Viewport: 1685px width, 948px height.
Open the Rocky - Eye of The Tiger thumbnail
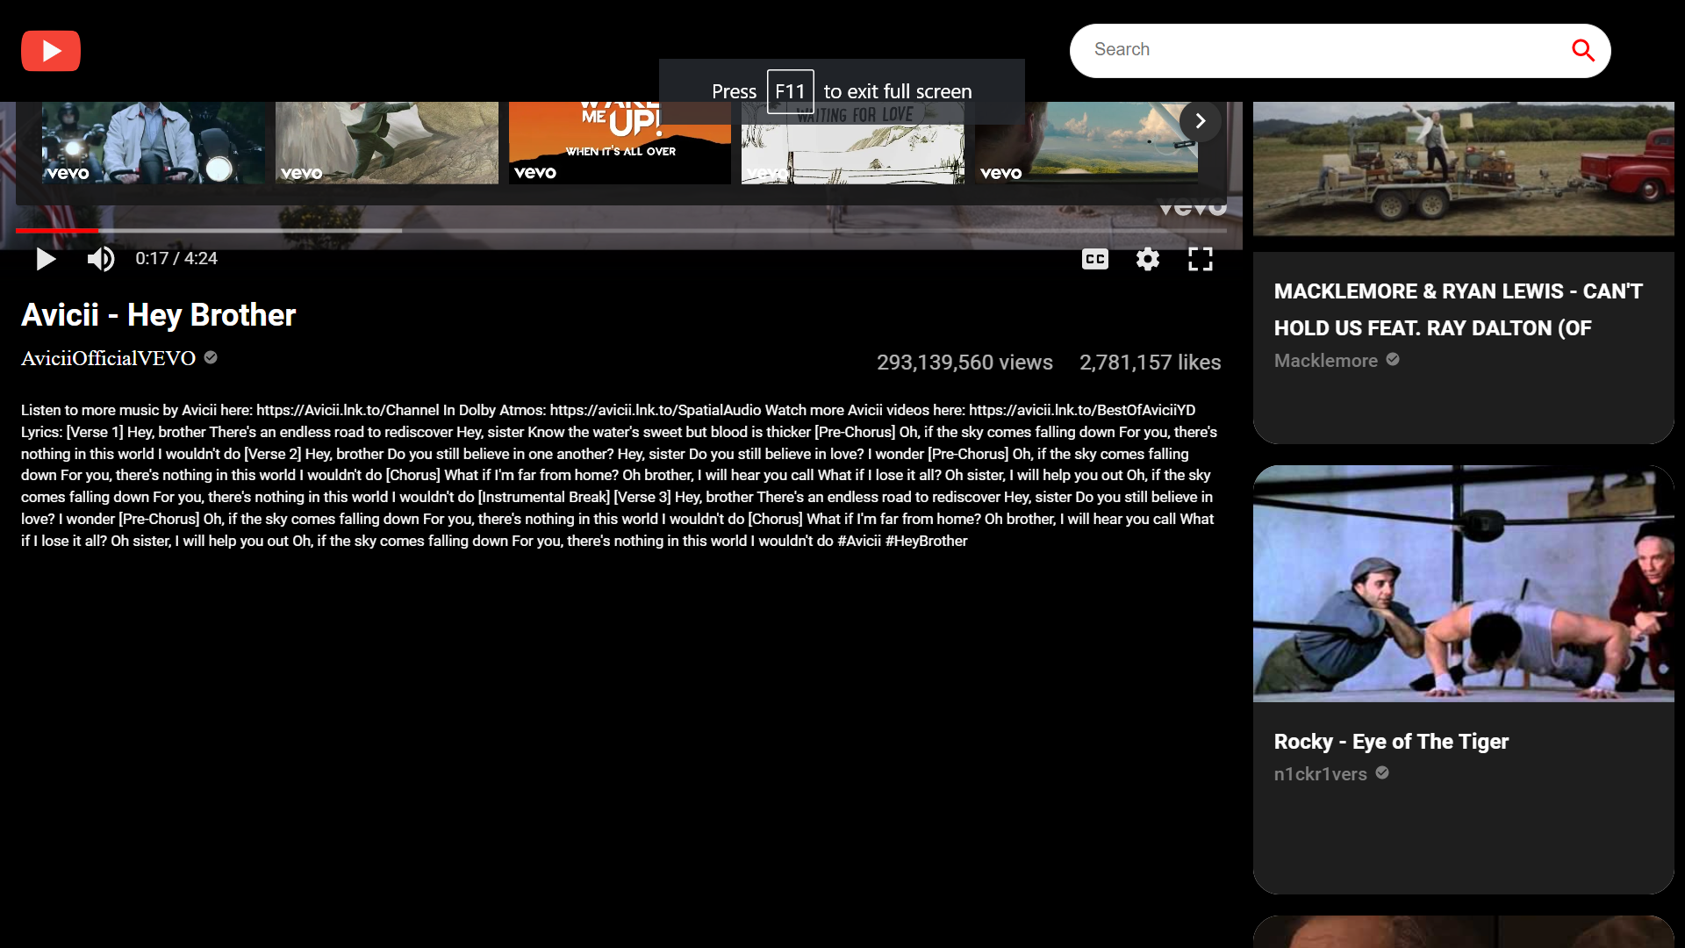(1463, 584)
